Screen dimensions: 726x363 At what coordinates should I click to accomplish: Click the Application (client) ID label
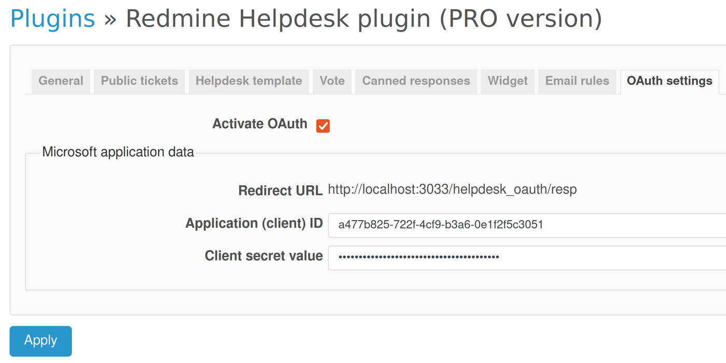tap(254, 223)
